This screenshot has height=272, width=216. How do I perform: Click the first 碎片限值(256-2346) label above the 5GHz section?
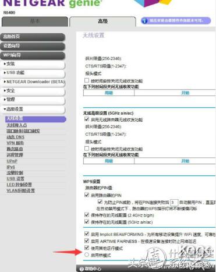(104, 59)
